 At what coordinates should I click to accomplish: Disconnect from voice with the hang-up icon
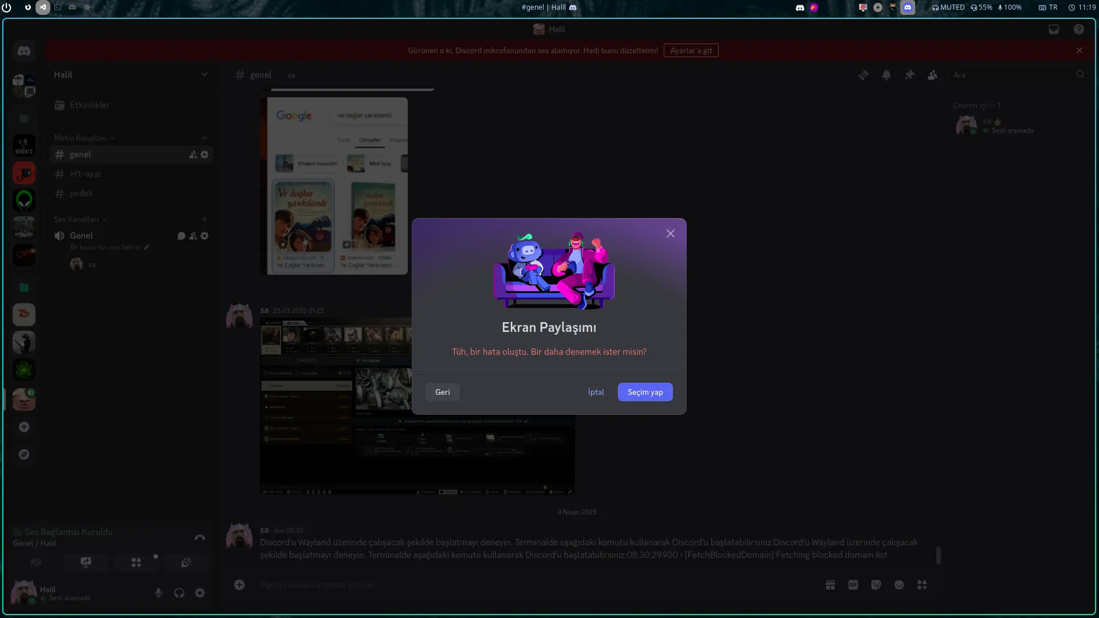200,537
